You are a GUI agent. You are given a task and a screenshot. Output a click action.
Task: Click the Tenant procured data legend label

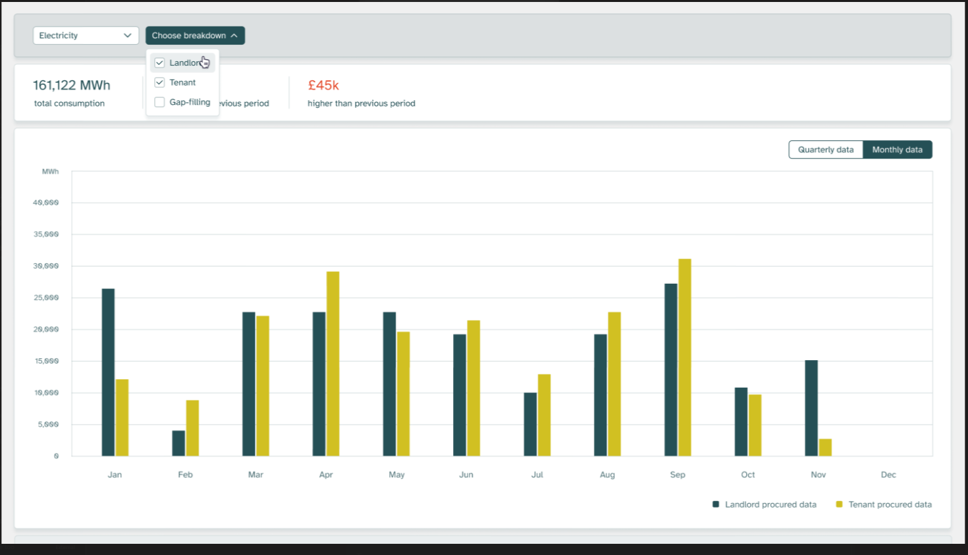point(890,504)
